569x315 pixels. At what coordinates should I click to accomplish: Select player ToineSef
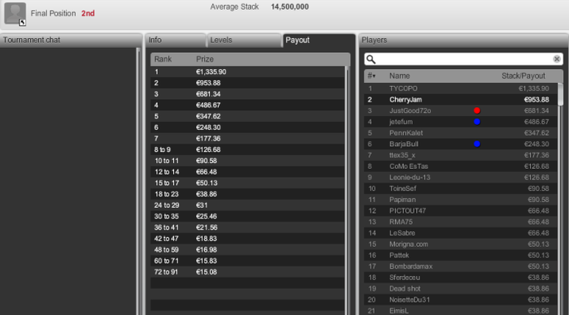461,188
